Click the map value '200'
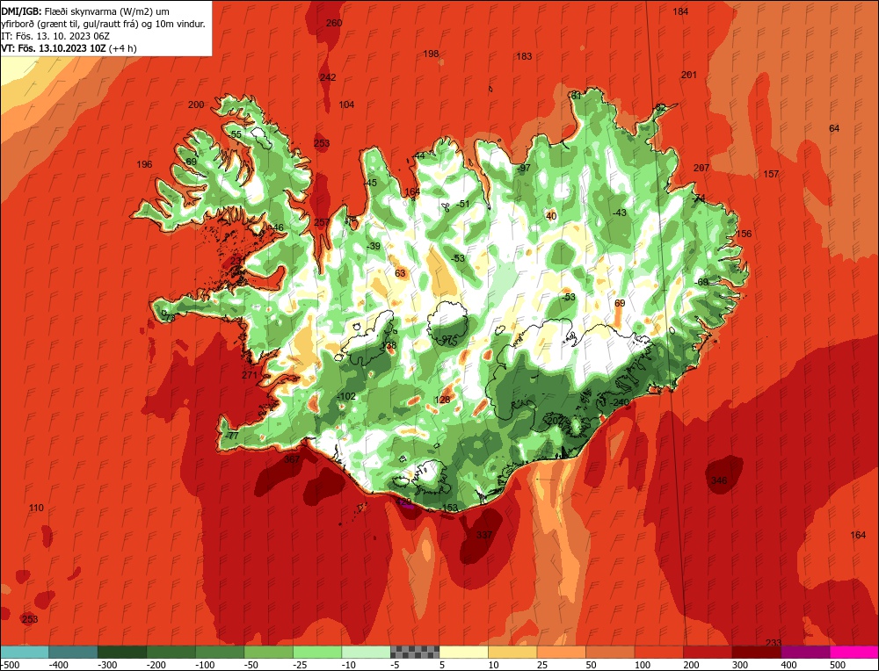Screen dimensions: 879x671 (196, 105)
